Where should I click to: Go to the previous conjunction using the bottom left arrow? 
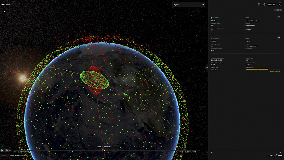212,152
